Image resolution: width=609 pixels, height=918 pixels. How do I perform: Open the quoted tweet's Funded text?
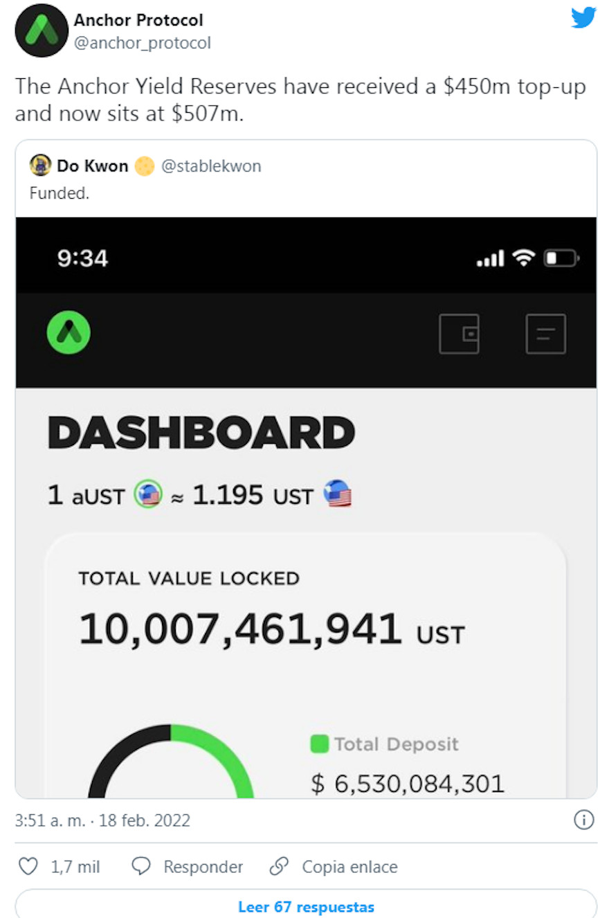(60, 193)
